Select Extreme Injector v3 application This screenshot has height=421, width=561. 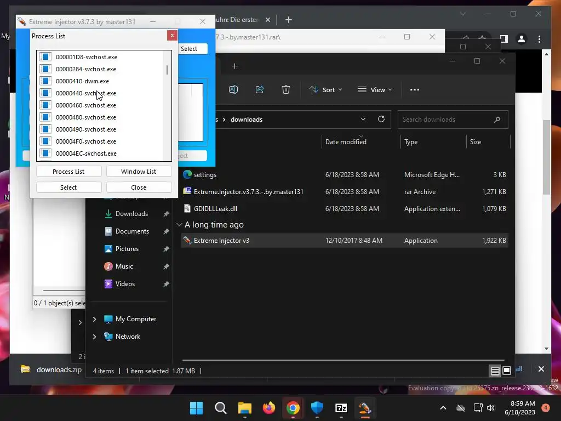point(344,241)
